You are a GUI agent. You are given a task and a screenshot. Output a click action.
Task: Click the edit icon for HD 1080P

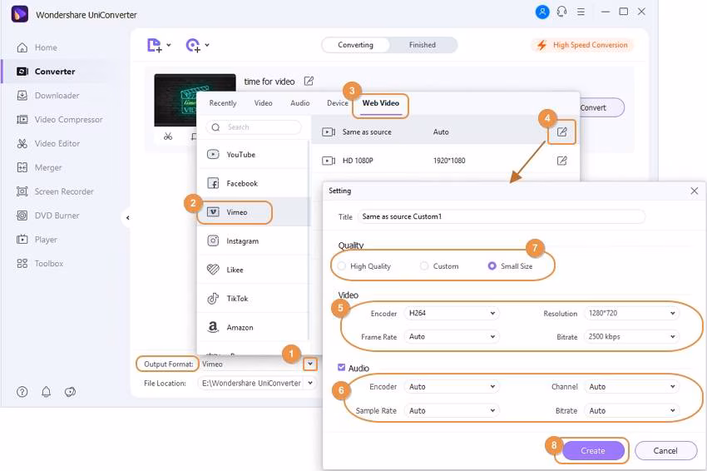(561, 161)
